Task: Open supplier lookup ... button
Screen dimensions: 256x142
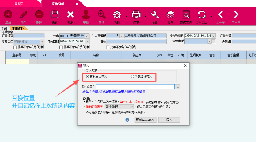Action: pos(121,36)
